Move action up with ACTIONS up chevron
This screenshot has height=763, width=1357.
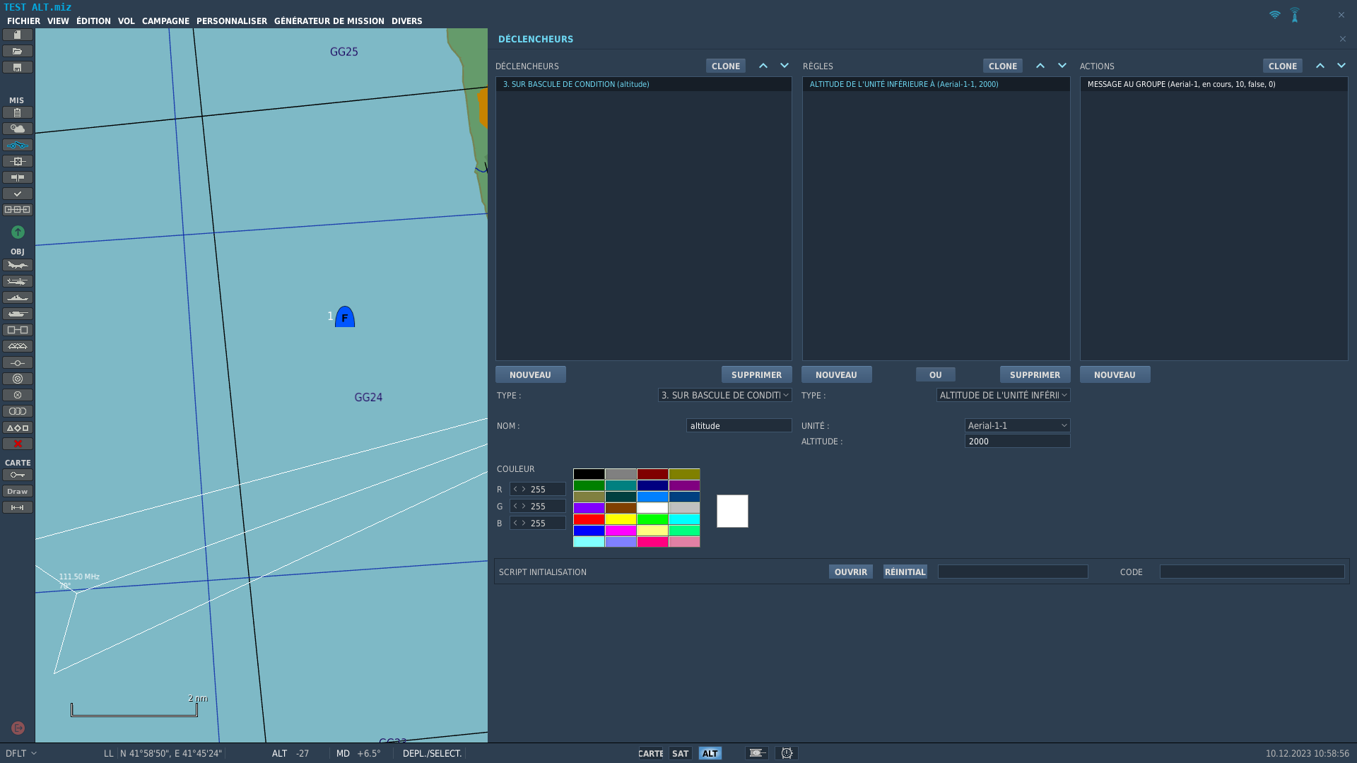[x=1320, y=66]
